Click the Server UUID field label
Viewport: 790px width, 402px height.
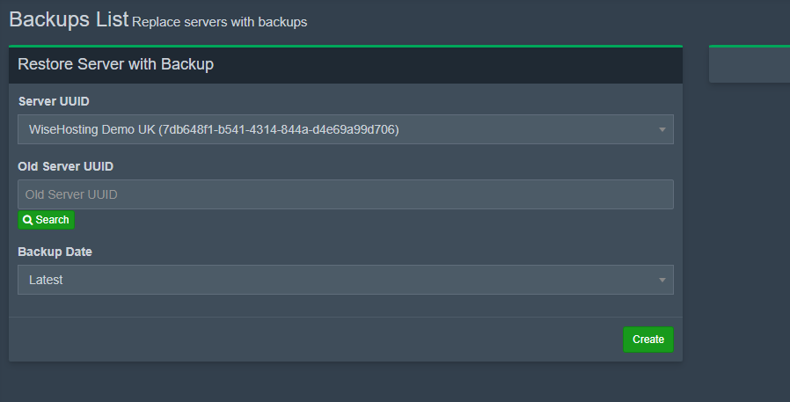coord(54,101)
